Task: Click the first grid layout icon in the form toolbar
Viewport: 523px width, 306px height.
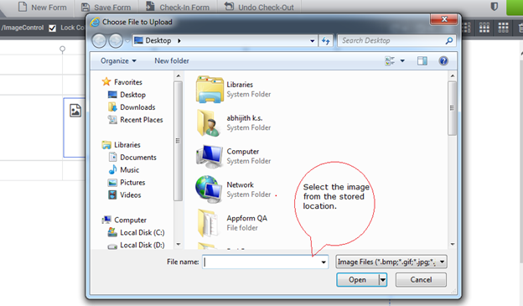Action: coord(466,28)
